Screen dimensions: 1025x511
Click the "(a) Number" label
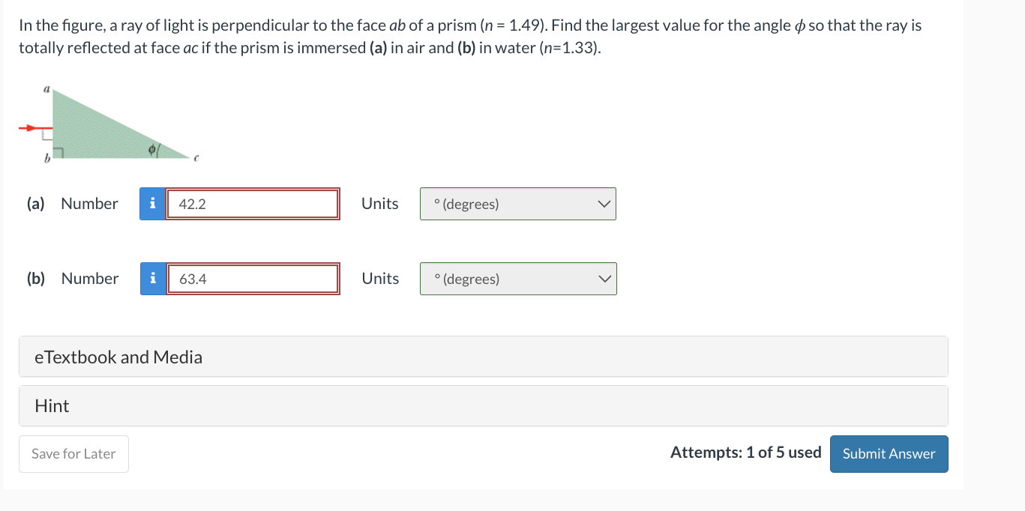pyautogui.click(x=73, y=204)
